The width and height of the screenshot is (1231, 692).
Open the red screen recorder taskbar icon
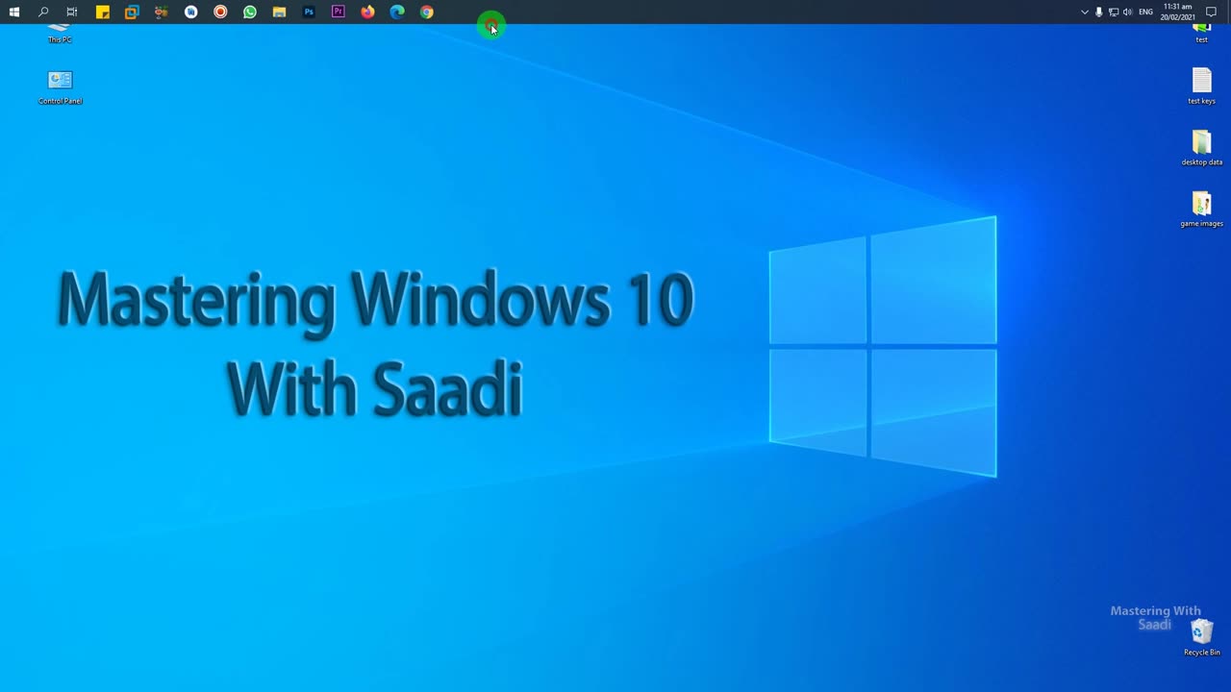click(220, 12)
